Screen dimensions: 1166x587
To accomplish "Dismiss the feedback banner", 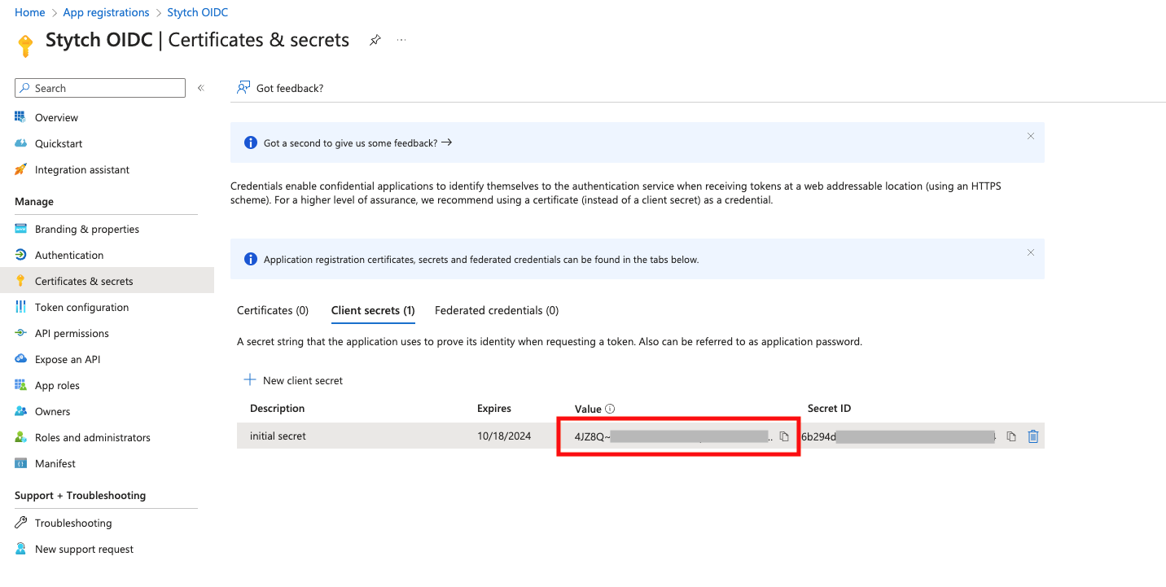I will click(x=1030, y=136).
